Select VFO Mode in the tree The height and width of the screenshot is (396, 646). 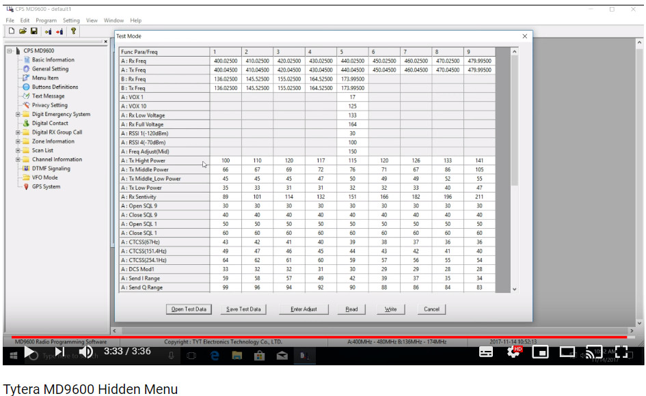(x=45, y=178)
